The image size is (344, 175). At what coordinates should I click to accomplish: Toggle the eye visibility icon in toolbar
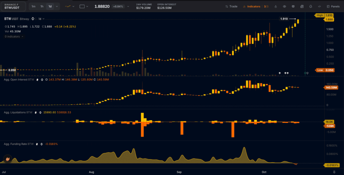284,6
